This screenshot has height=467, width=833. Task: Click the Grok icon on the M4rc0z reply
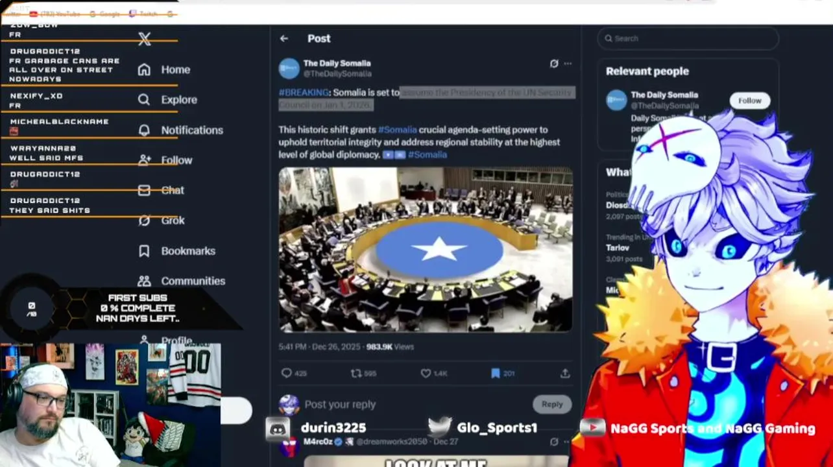pyautogui.click(x=553, y=442)
